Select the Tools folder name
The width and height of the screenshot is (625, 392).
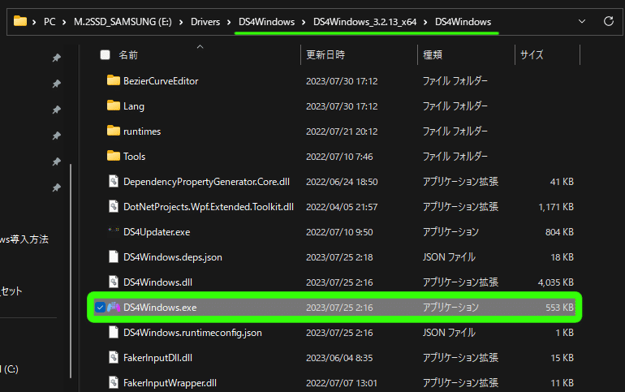tap(134, 156)
